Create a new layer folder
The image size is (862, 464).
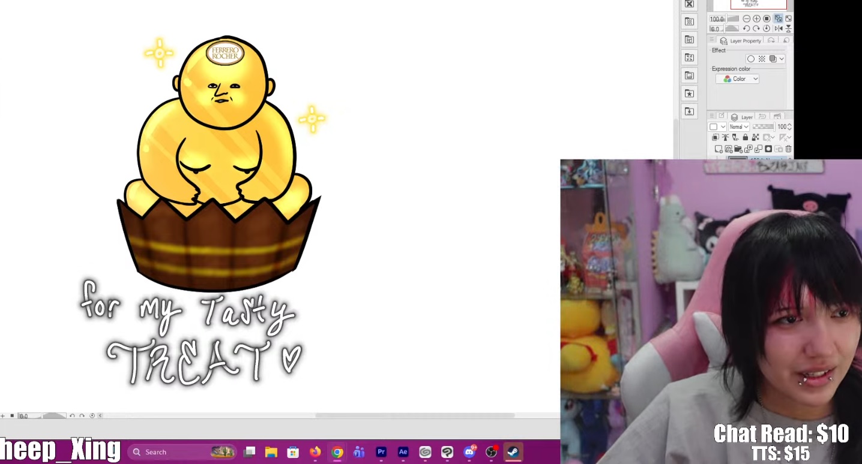(738, 149)
